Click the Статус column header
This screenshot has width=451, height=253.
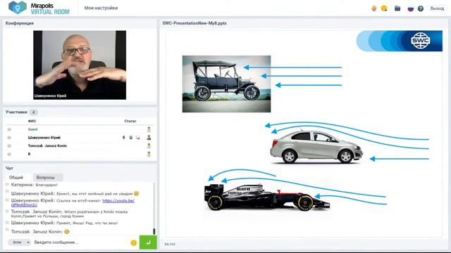coord(130,121)
